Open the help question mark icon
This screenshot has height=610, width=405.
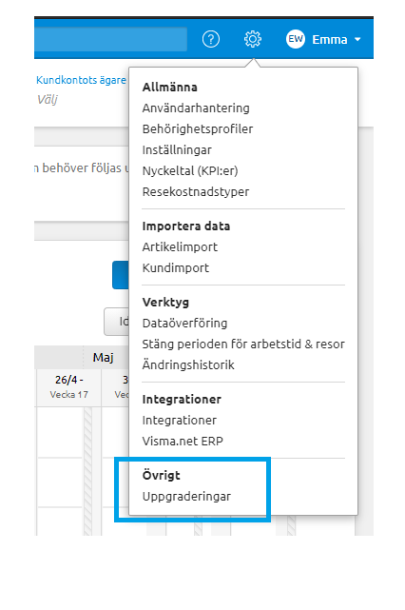(211, 39)
